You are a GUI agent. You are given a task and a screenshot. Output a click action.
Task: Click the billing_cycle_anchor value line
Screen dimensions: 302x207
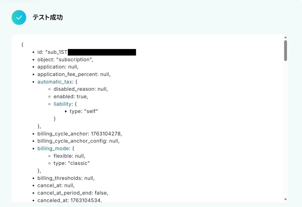coord(79,134)
